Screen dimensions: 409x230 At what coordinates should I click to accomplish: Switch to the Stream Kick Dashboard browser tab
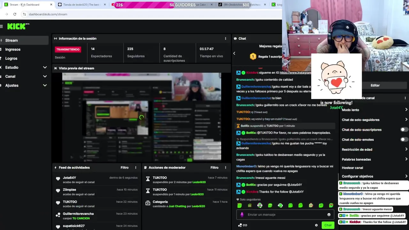[x=28, y=4]
